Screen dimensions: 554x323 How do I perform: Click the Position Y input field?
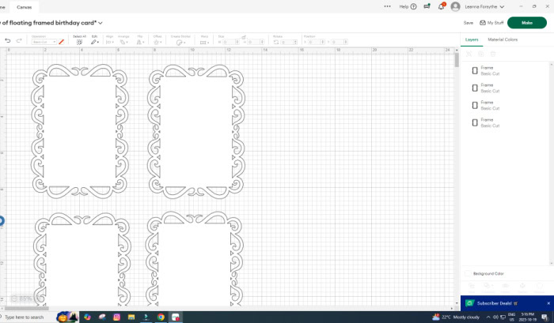(340, 42)
